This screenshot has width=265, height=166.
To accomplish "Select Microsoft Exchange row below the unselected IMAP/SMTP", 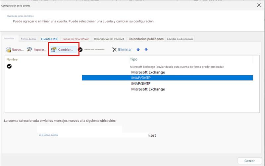I will (x=148, y=89).
